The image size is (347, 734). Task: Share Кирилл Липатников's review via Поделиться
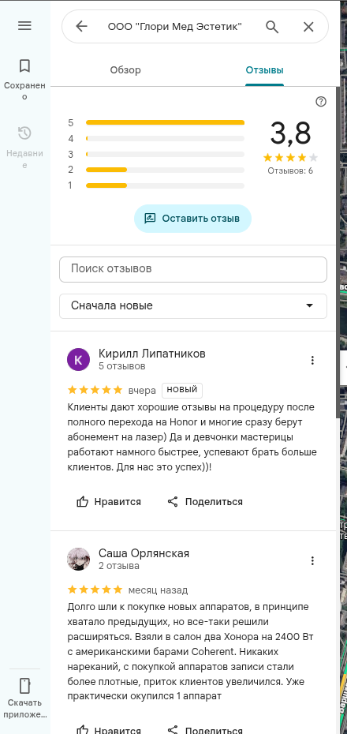pyautogui.click(x=205, y=502)
